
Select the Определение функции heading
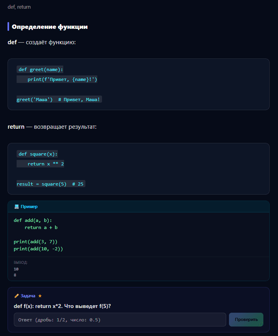(x=49, y=27)
